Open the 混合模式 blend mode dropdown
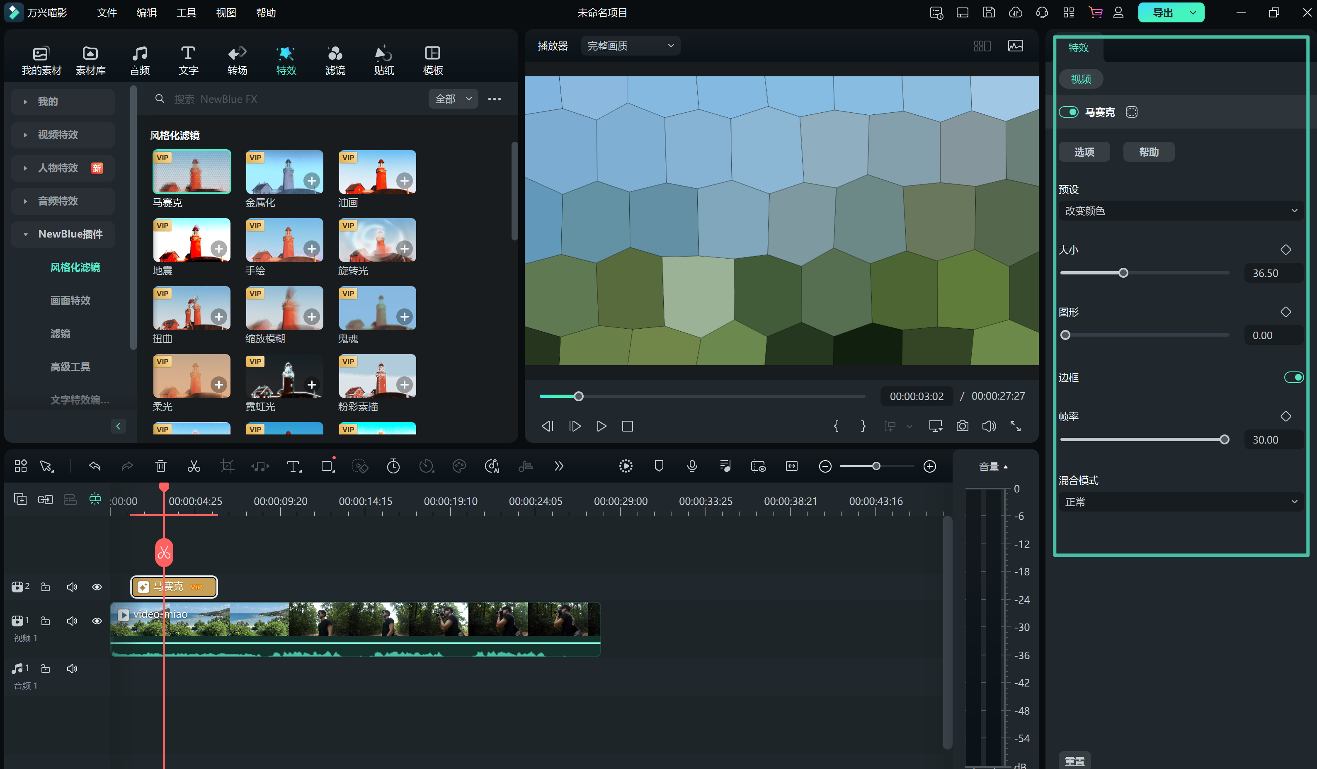1317x769 pixels. [1180, 502]
